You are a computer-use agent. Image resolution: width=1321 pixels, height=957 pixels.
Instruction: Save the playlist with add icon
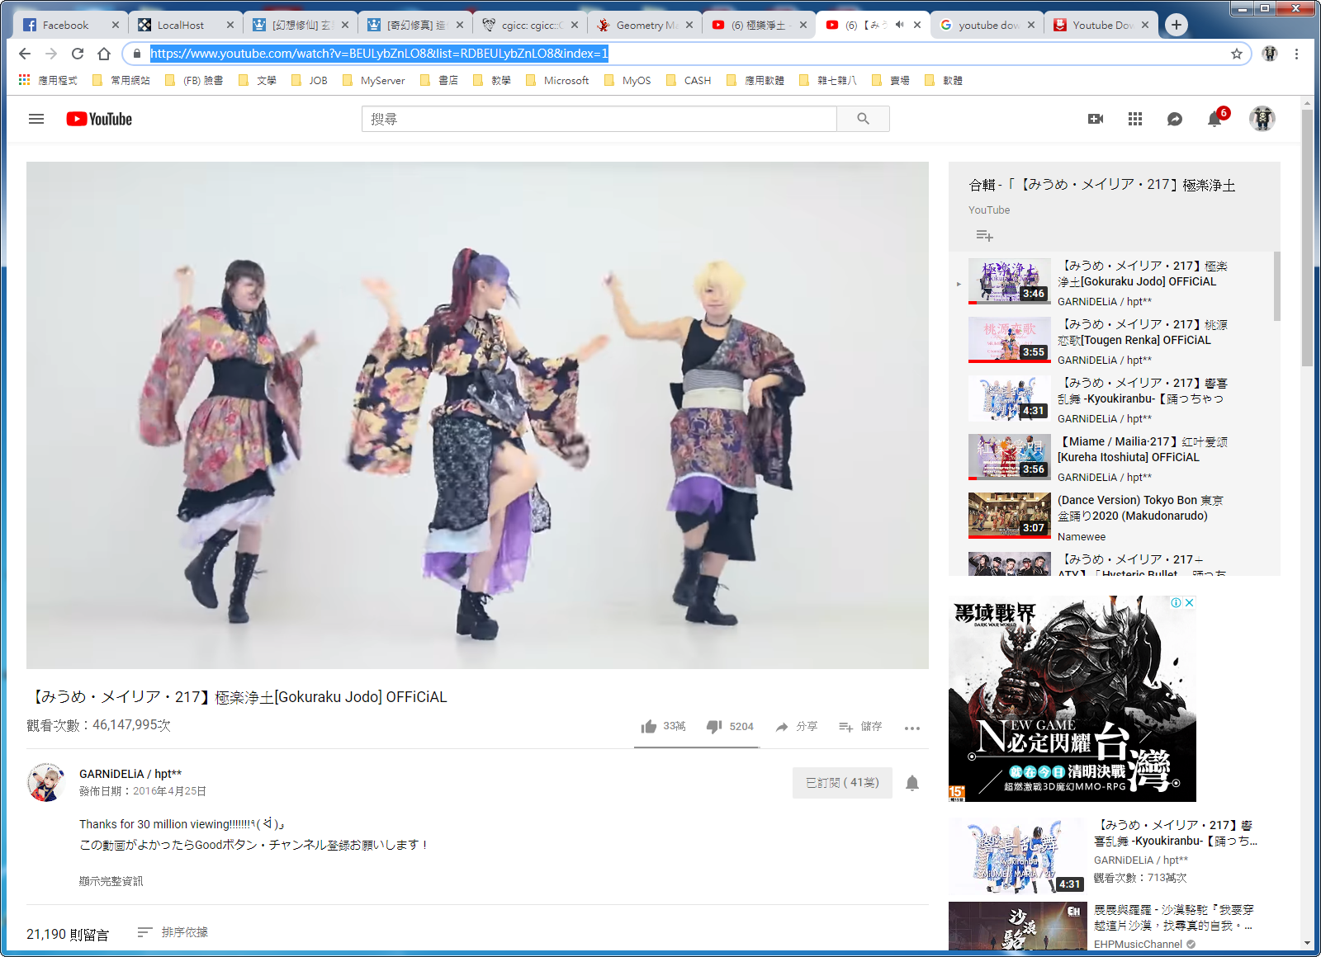[984, 235]
